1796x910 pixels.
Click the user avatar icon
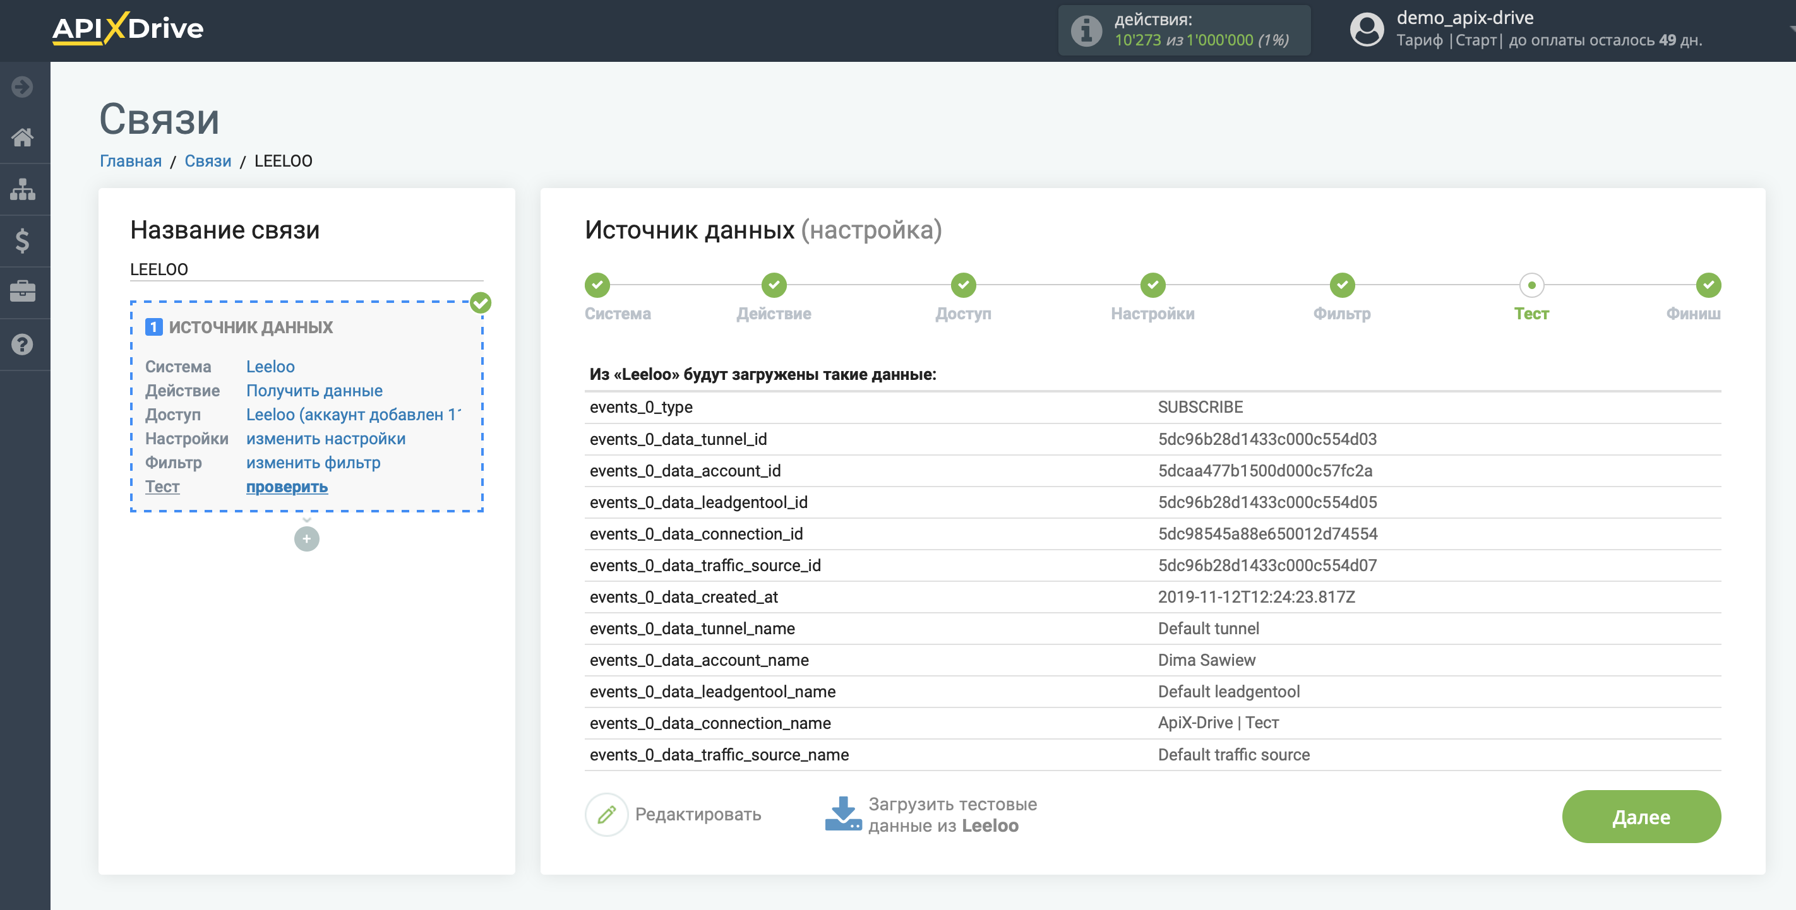tap(1367, 29)
